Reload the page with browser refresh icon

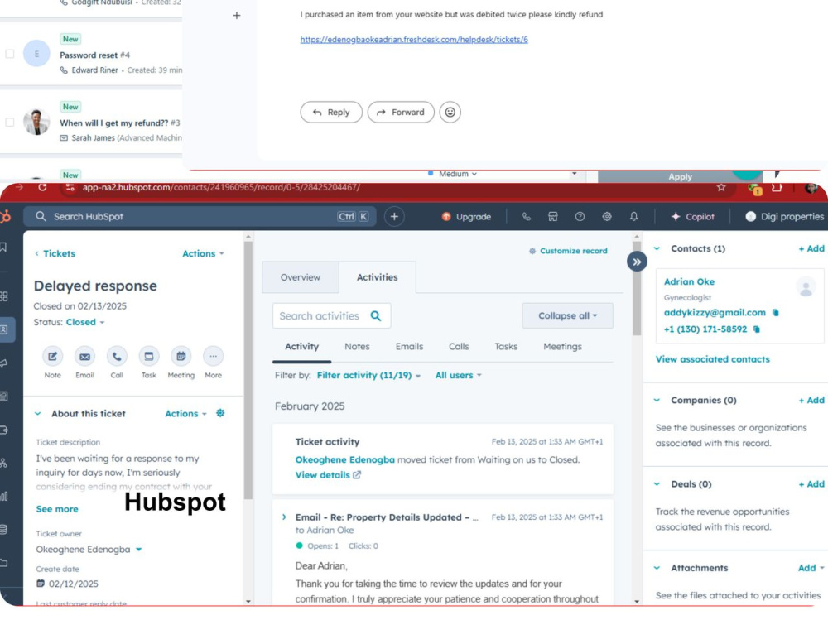coord(42,187)
